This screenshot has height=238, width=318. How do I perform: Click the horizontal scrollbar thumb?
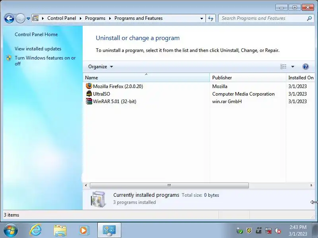point(169,185)
